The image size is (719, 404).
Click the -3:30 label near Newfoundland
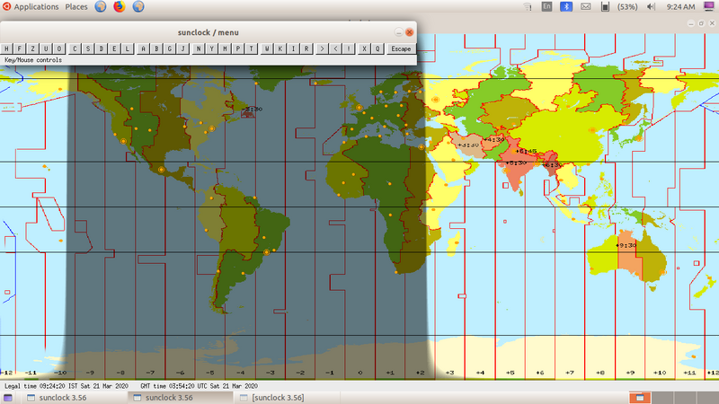tap(253, 109)
